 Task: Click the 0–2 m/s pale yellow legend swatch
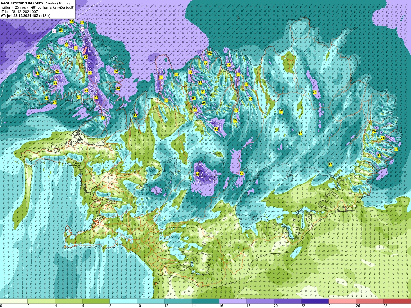pyautogui.click(x=14, y=301)
